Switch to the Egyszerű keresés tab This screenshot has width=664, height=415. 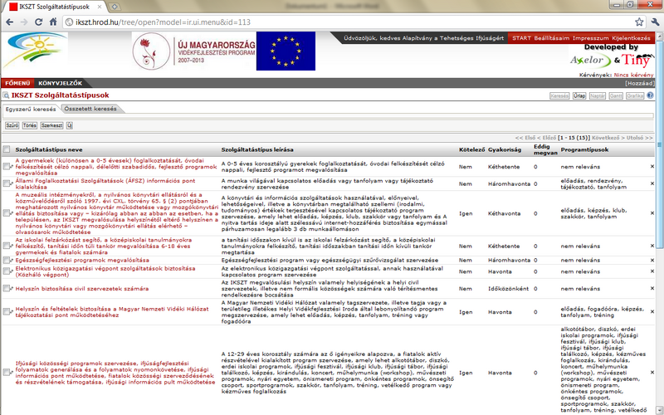pos(31,109)
